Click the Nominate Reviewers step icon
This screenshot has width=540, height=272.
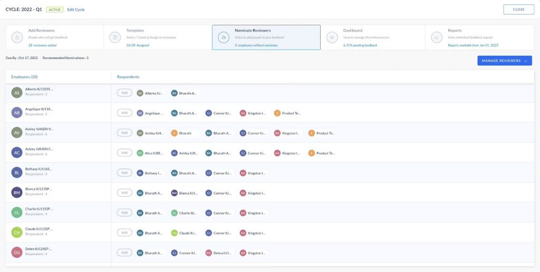224,37
